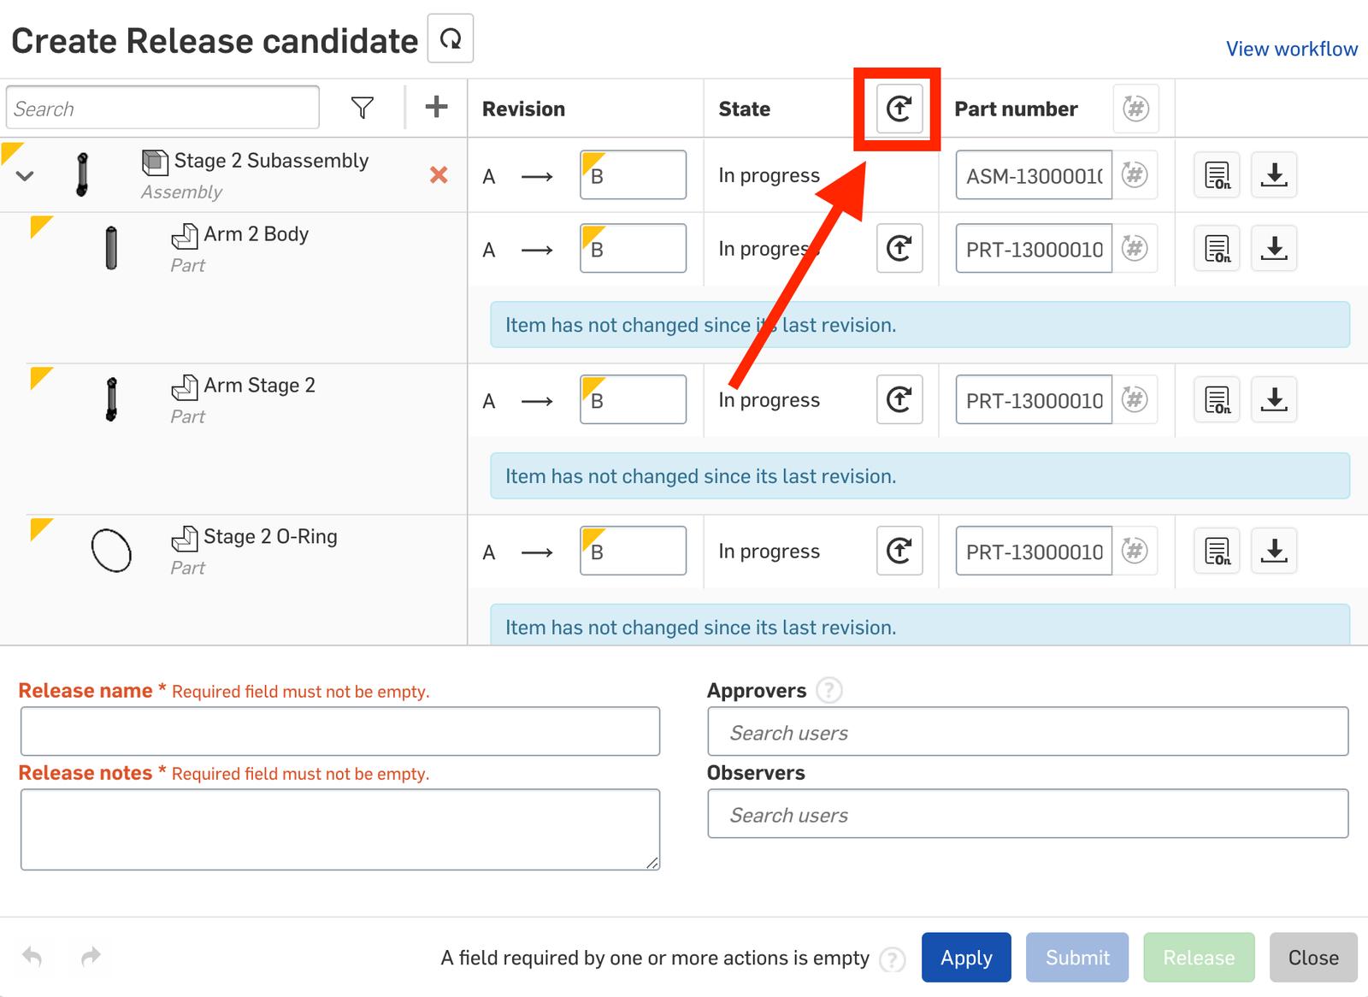Click the update-all-revisions icon in the State header
The height and width of the screenshot is (997, 1368).
click(x=899, y=109)
